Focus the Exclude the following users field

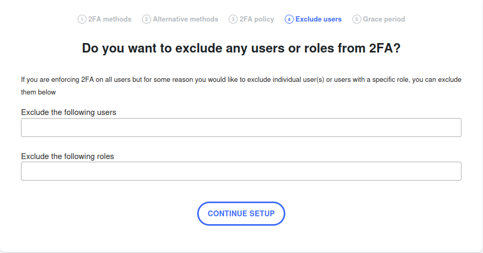(241, 128)
